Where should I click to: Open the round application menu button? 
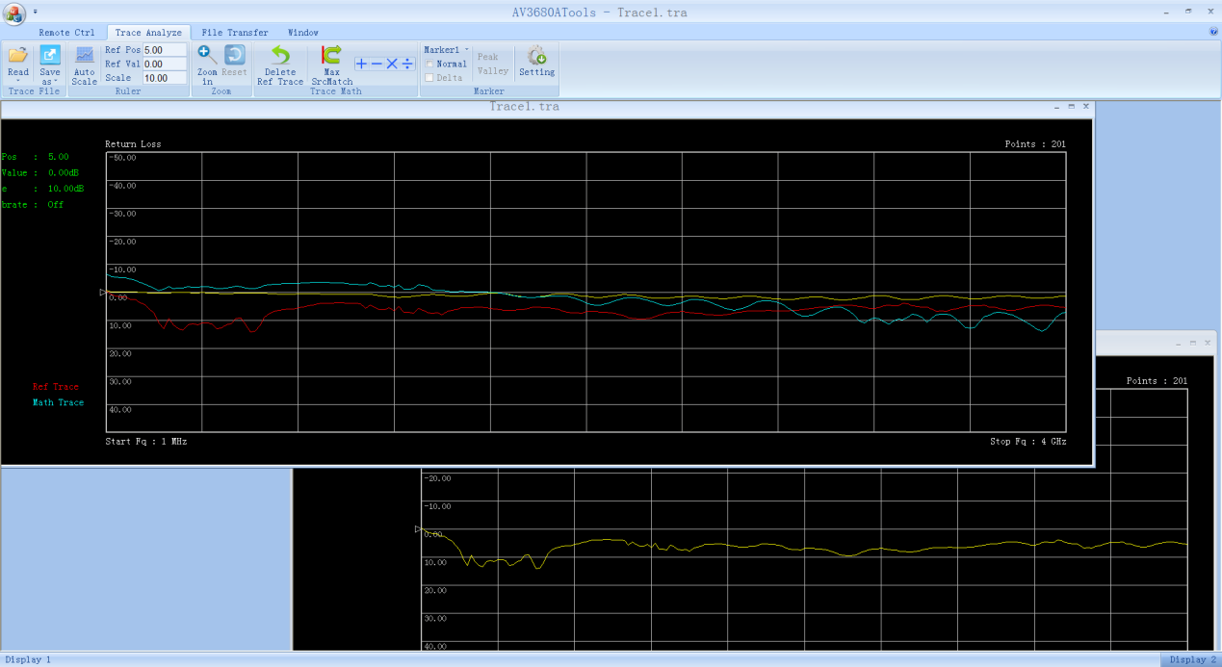coord(14,13)
